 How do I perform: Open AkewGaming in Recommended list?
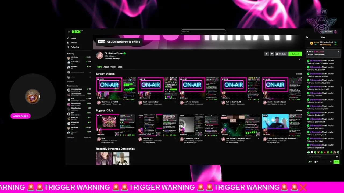pyautogui.click(x=79, y=109)
